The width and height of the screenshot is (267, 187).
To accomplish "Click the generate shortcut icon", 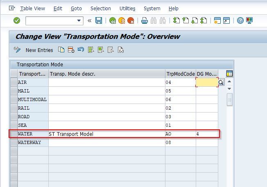I will tap(226, 20).
